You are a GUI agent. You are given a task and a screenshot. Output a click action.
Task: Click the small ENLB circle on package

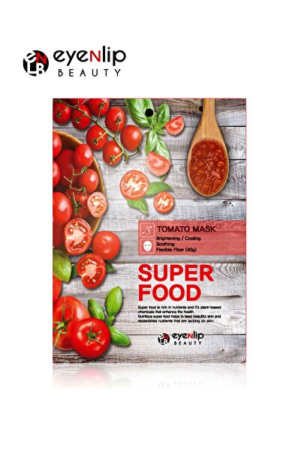click(164, 339)
